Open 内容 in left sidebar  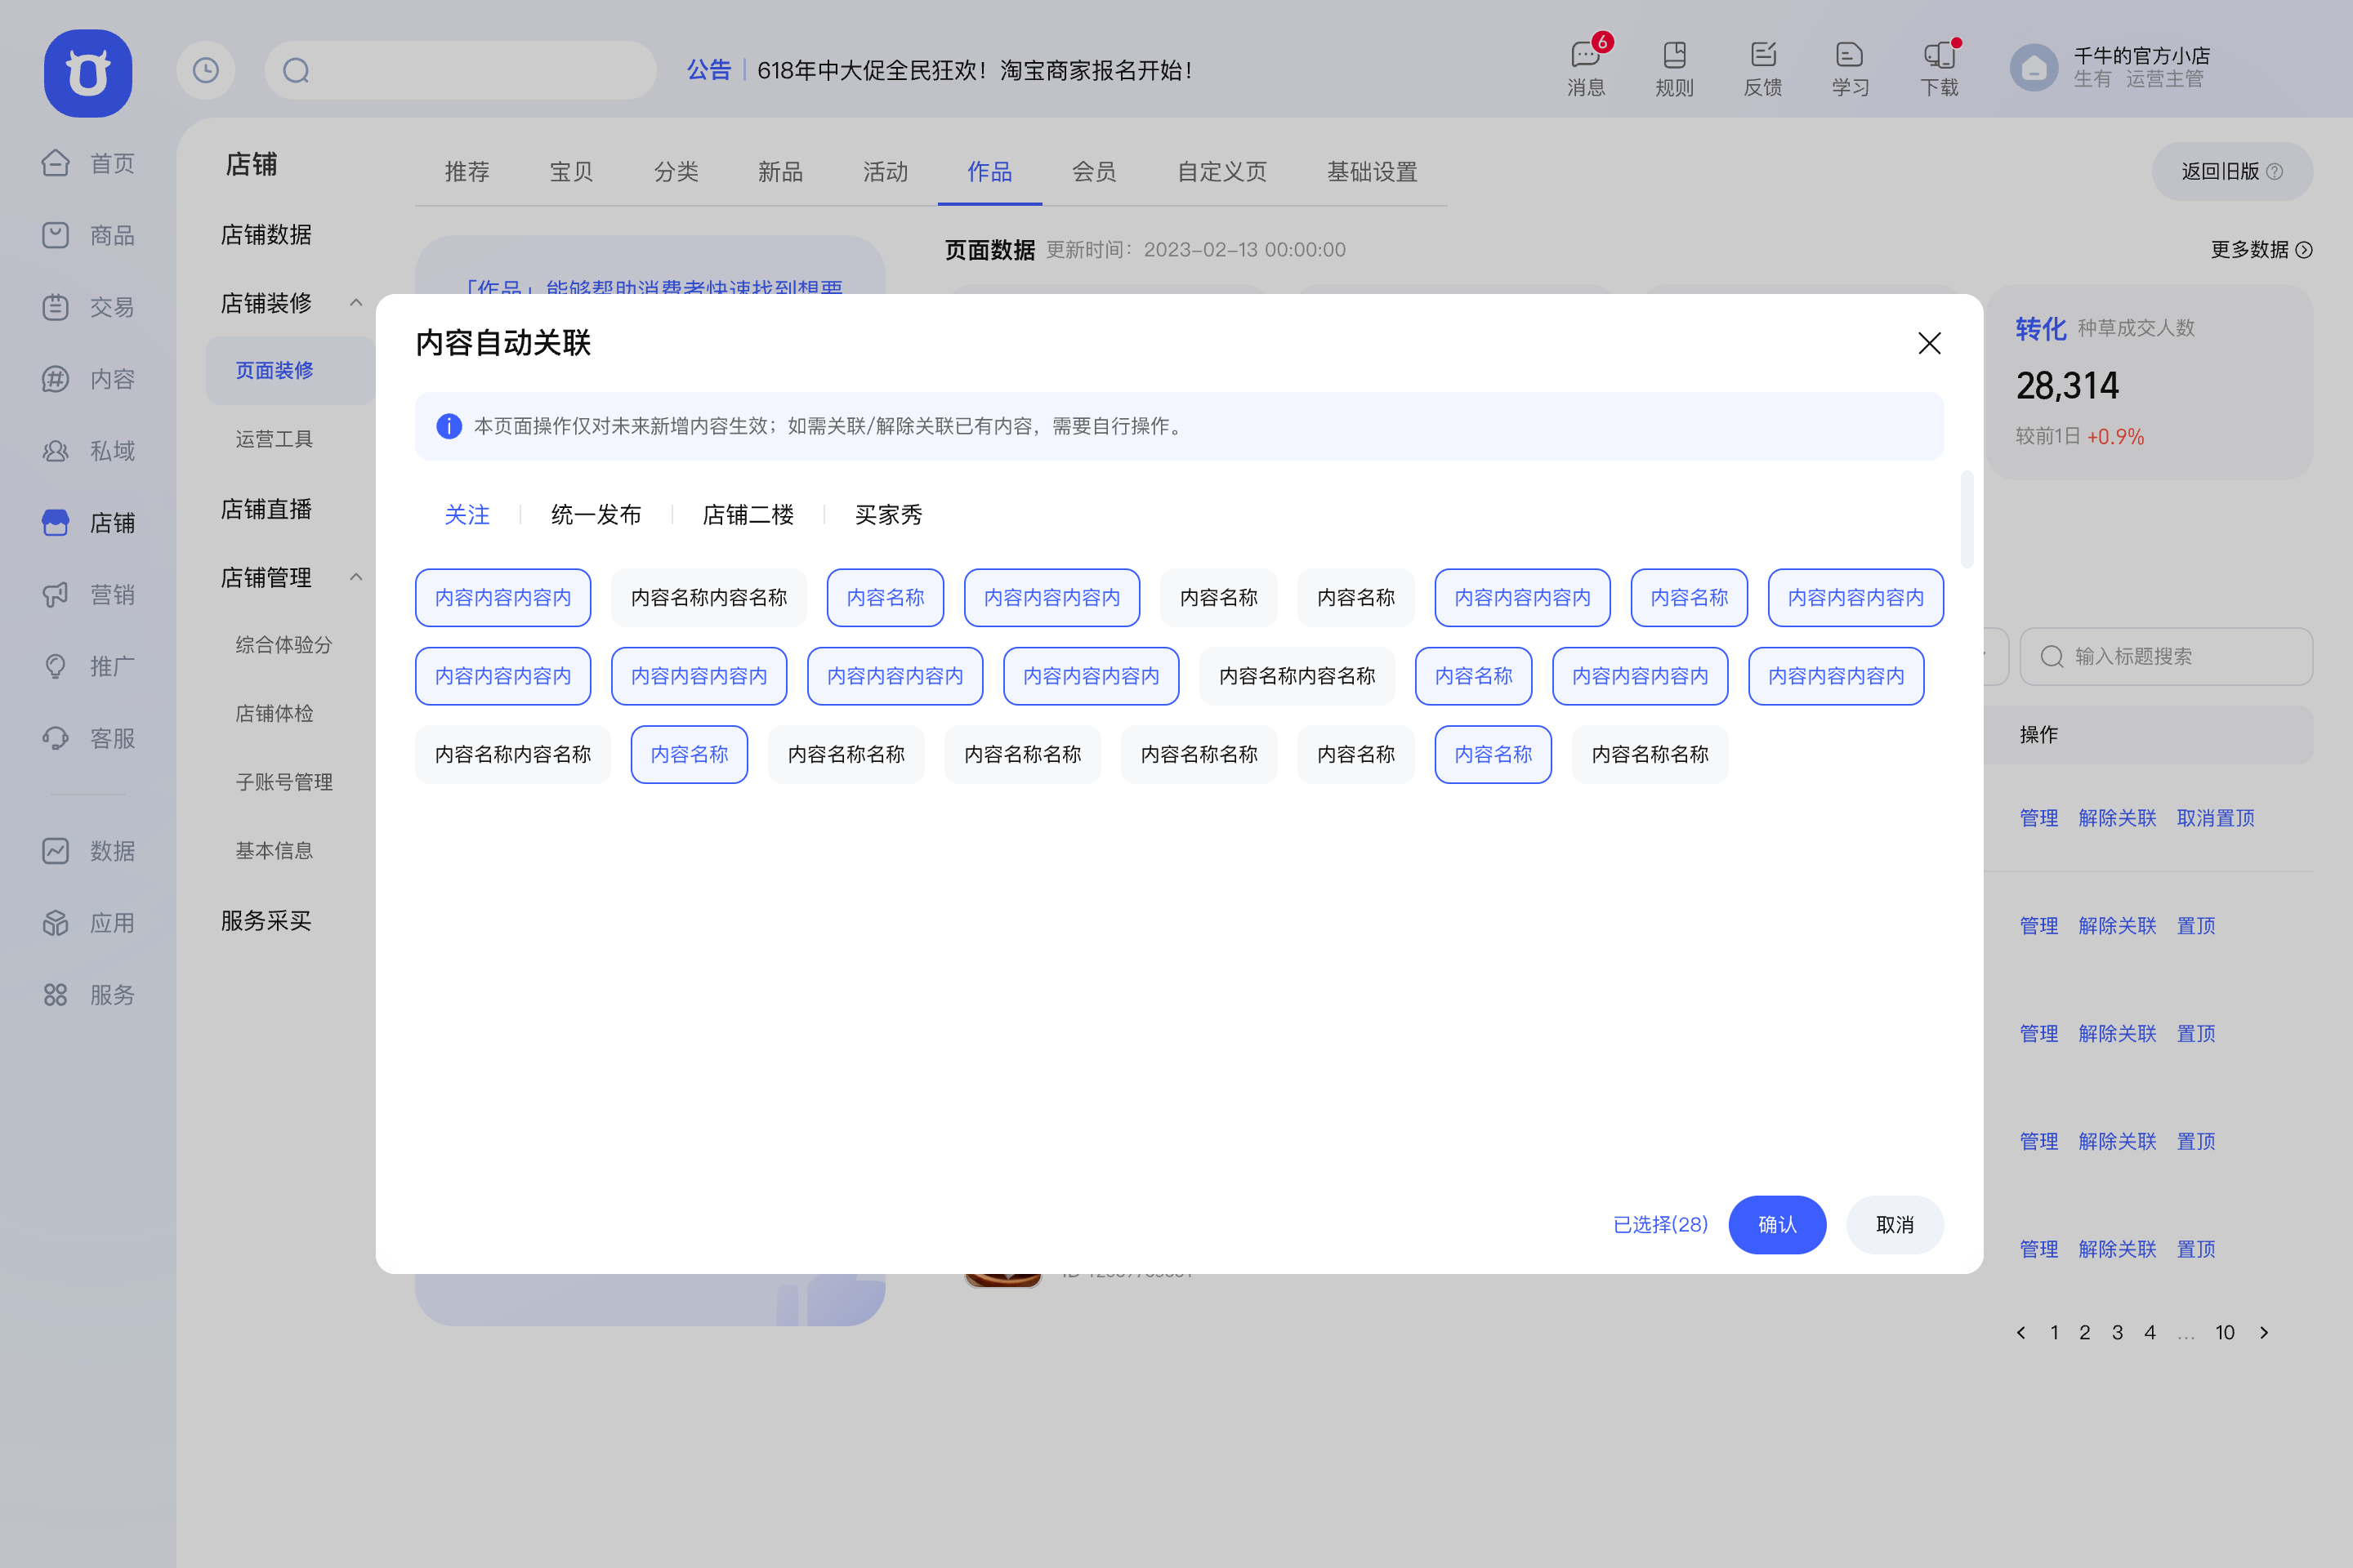click(x=88, y=379)
